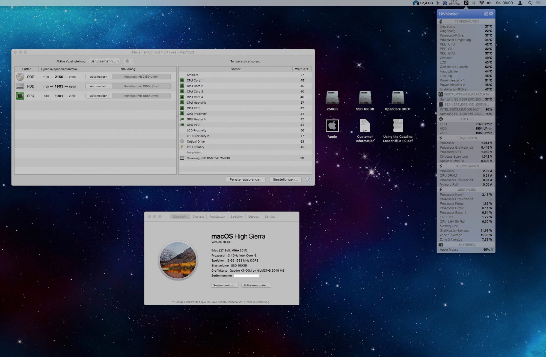Set ODD fan to Automatisch

pyautogui.click(x=99, y=77)
